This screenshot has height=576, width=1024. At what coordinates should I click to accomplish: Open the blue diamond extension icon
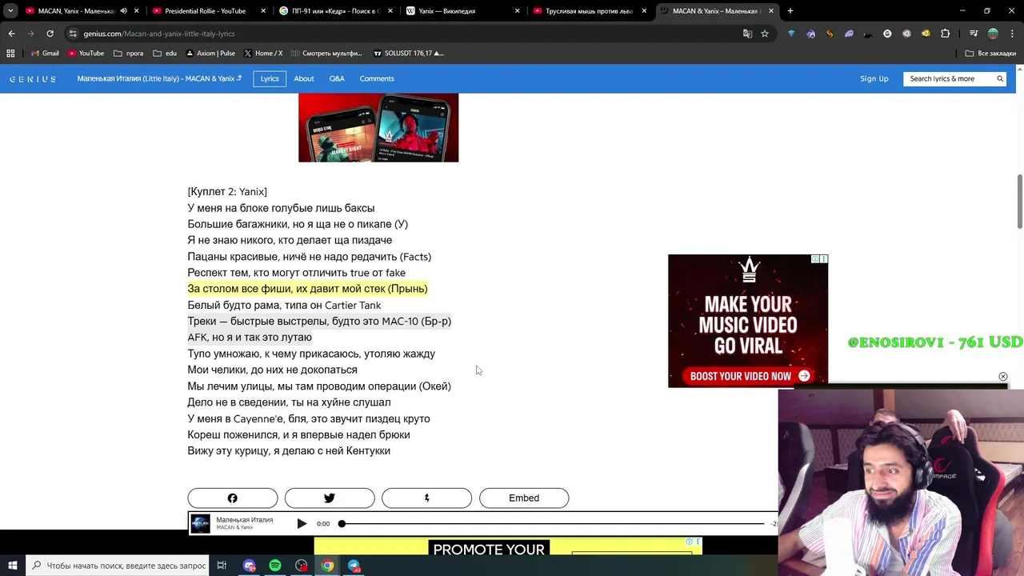tap(791, 34)
